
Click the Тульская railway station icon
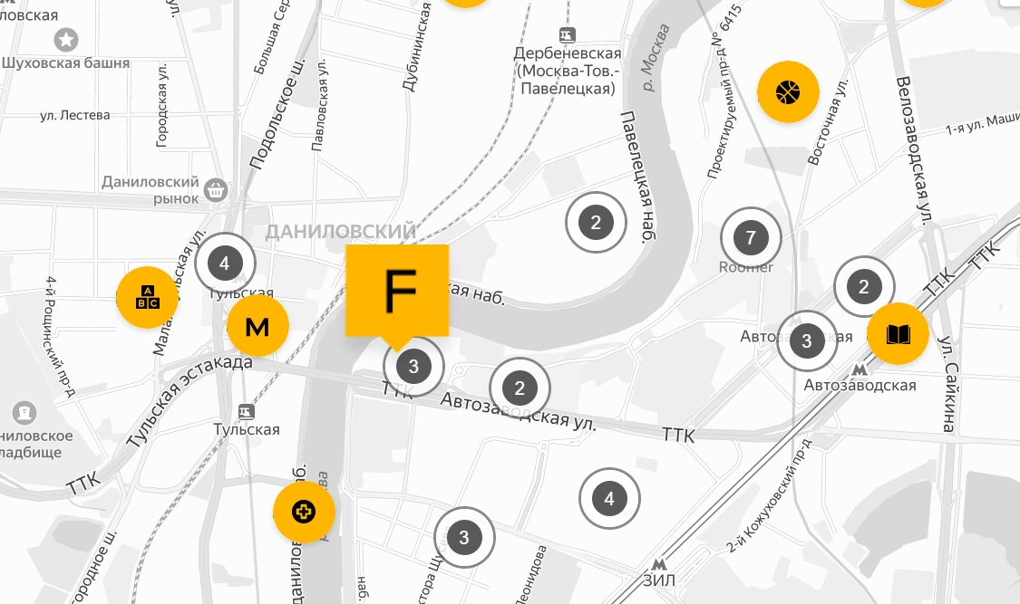[246, 411]
